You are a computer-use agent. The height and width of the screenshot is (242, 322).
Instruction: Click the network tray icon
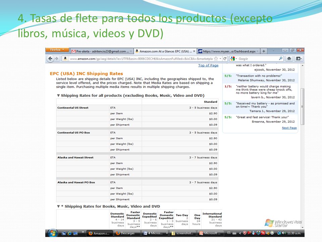(279, 233)
